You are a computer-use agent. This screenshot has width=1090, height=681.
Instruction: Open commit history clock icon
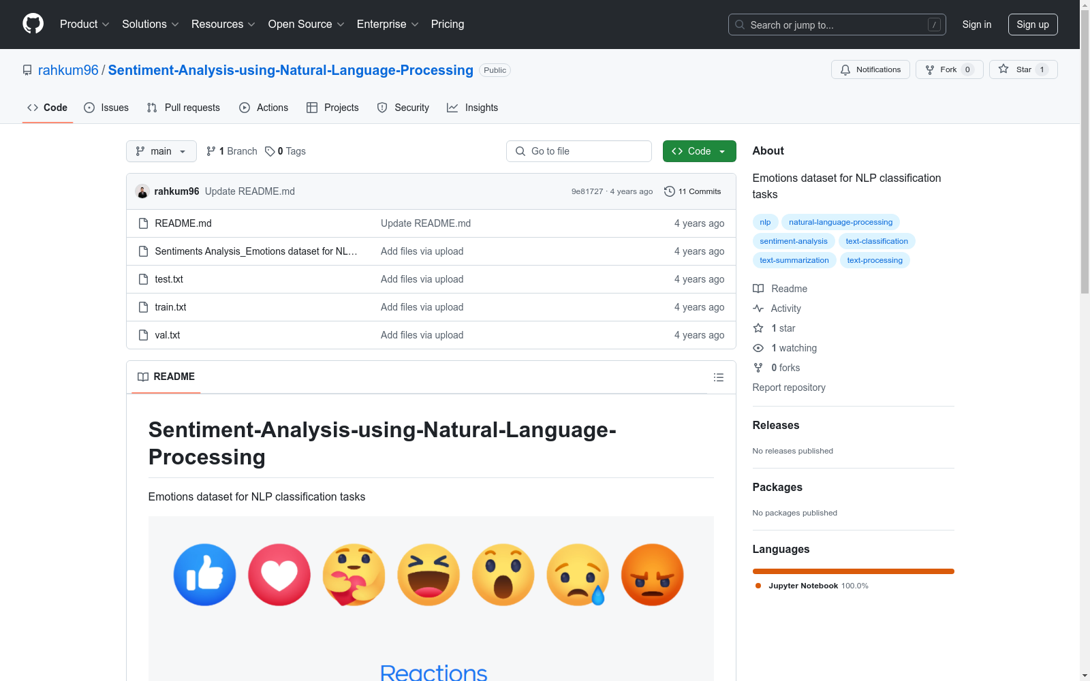(670, 191)
